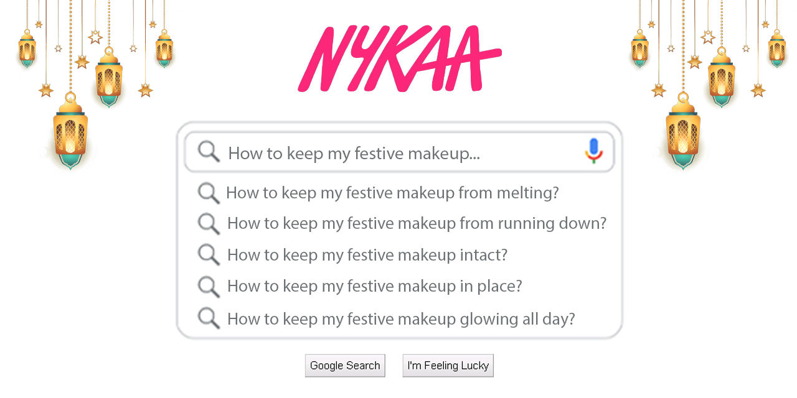Select suggestion about makeup running down
Viewport: 797px width, 398px height.
point(416,223)
